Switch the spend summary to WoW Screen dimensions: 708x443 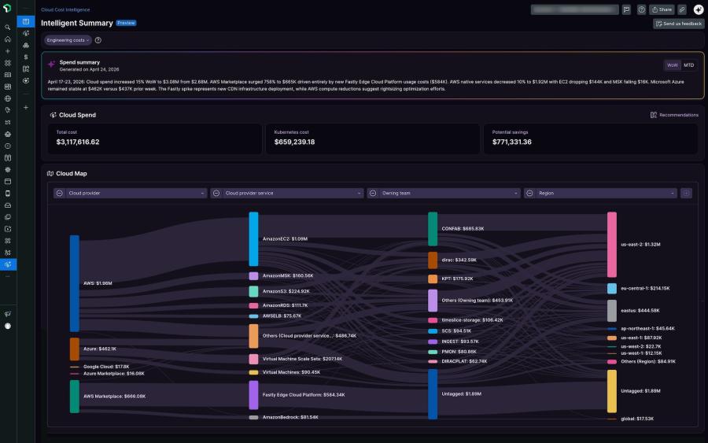pos(673,65)
